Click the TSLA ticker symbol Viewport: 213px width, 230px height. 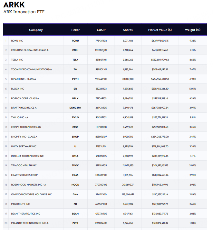pyautogui.click(x=75, y=60)
